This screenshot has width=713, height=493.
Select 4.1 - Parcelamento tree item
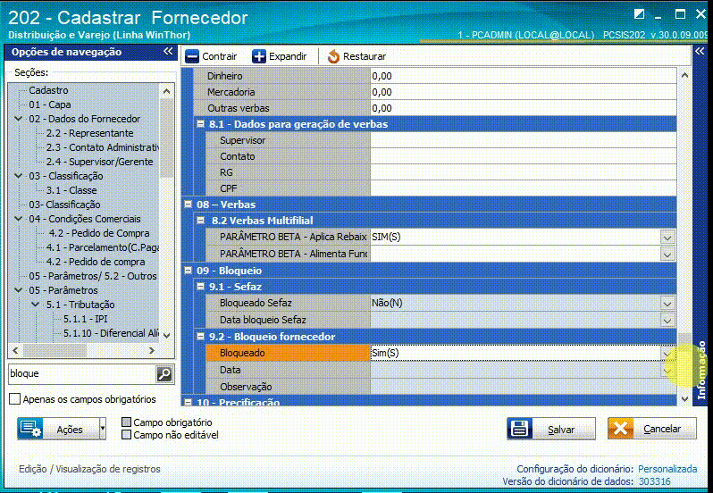103,247
